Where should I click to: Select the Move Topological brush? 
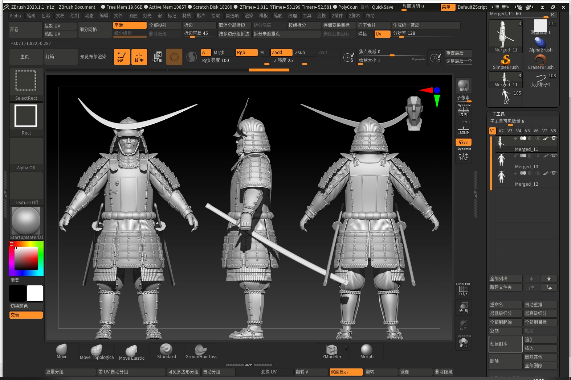point(97,352)
